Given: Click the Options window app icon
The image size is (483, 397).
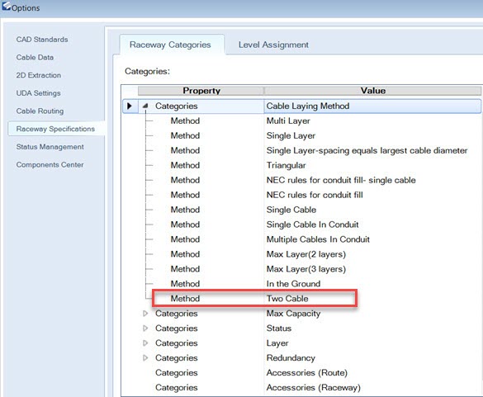Looking at the screenshot, I should tap(6, 6).
